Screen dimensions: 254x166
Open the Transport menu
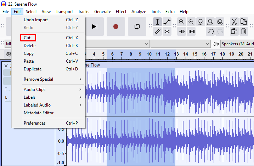pyautogui.click(x=64, y=12)
